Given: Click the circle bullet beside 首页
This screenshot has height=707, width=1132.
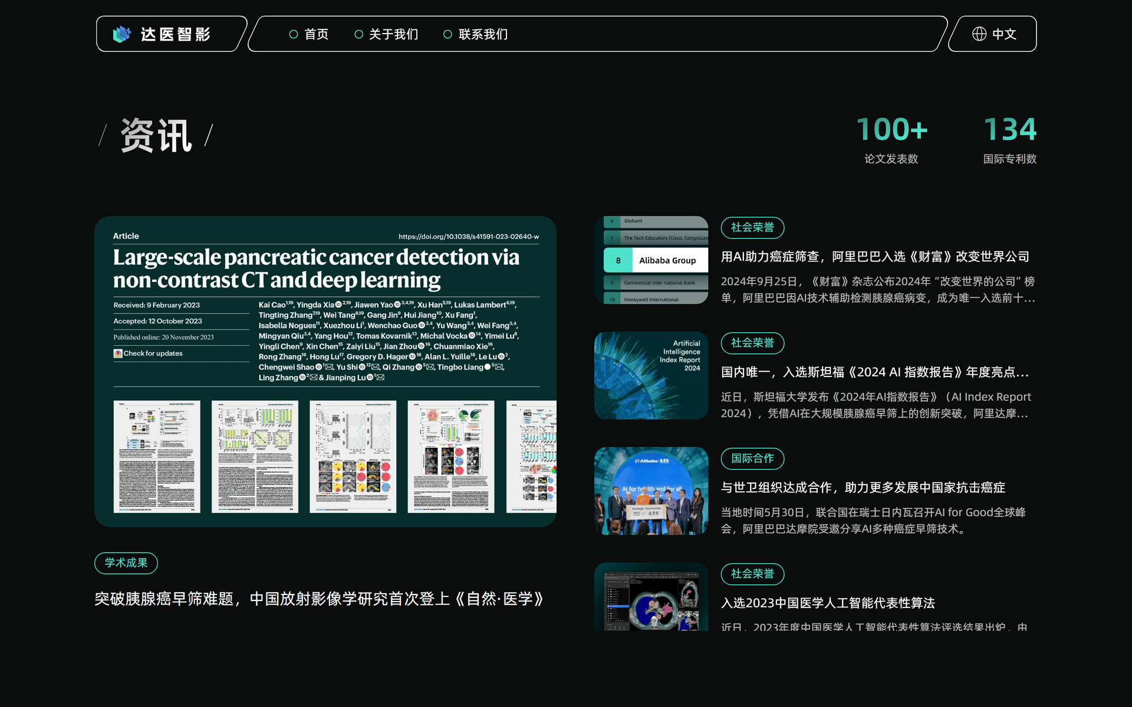Looking at the screenshot, I should [294, 34].
